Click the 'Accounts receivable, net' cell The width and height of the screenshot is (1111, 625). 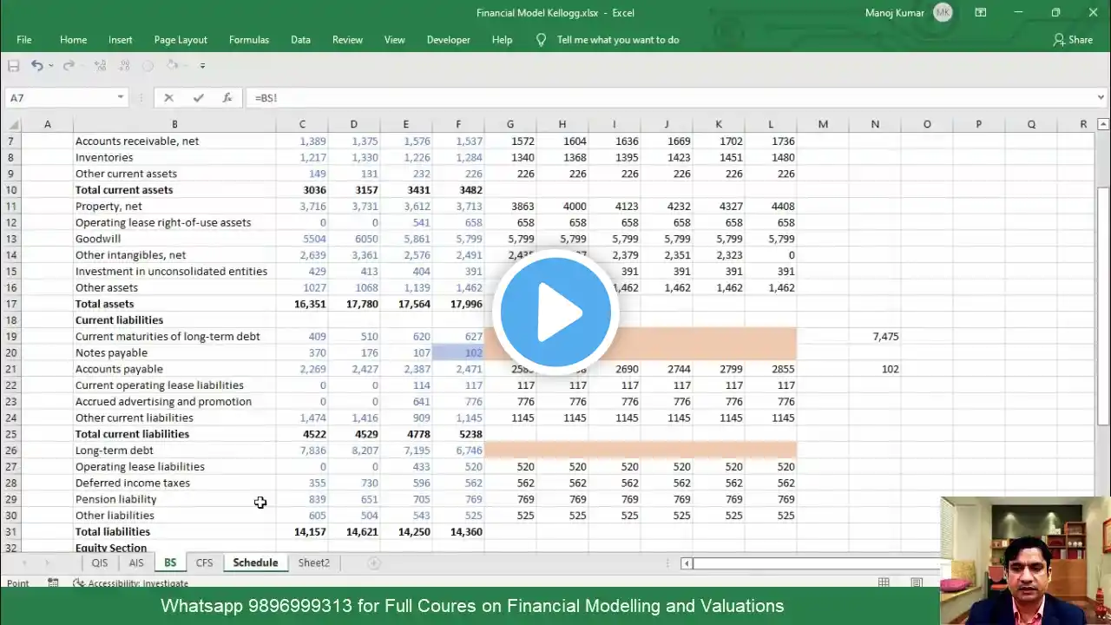(174, 141)
